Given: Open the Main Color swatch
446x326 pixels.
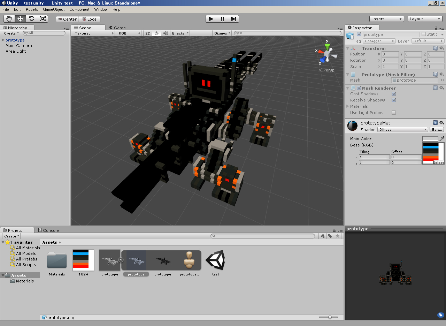Looking at the screenshot, I should click(x=430, y=139).
